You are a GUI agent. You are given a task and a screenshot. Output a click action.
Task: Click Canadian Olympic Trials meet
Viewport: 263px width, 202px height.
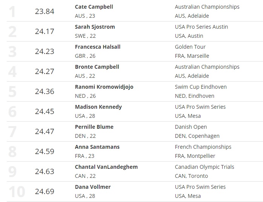[205, 167]
